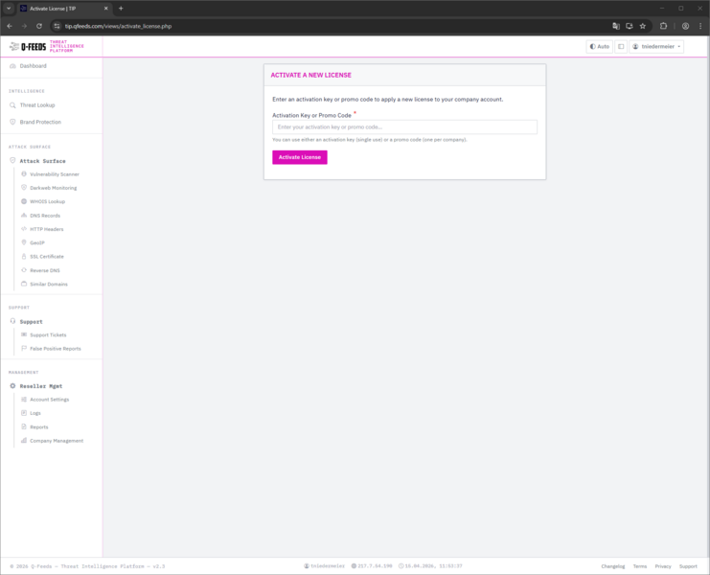This screenshot has height=575, width=710.
Task: Collapse the Attack Surface section
Action: (42, 161)
